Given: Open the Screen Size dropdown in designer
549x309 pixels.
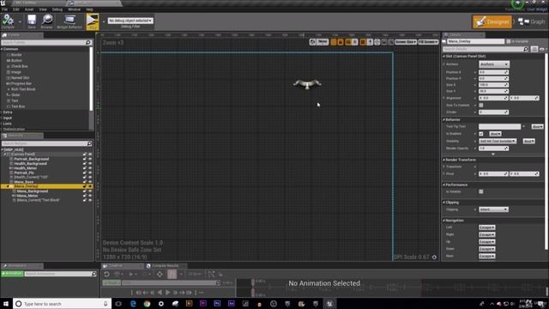Looking at the screenshot, I should tap(406, 42).
